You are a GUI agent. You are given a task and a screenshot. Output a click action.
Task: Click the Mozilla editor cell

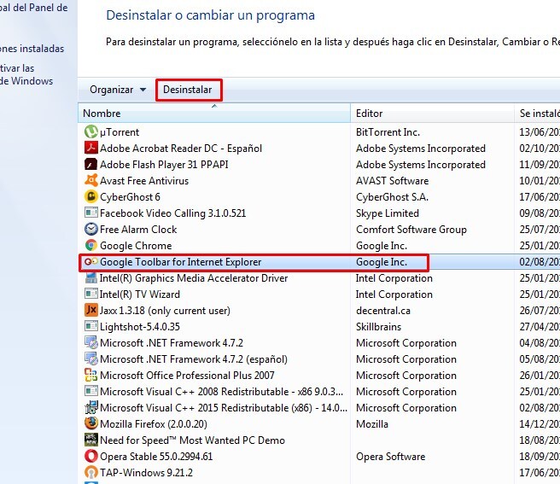point(372,424)
